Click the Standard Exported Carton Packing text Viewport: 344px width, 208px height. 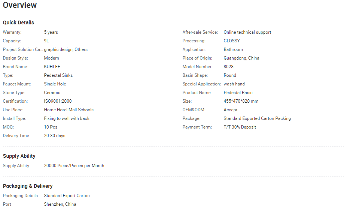tap(257, 118)
